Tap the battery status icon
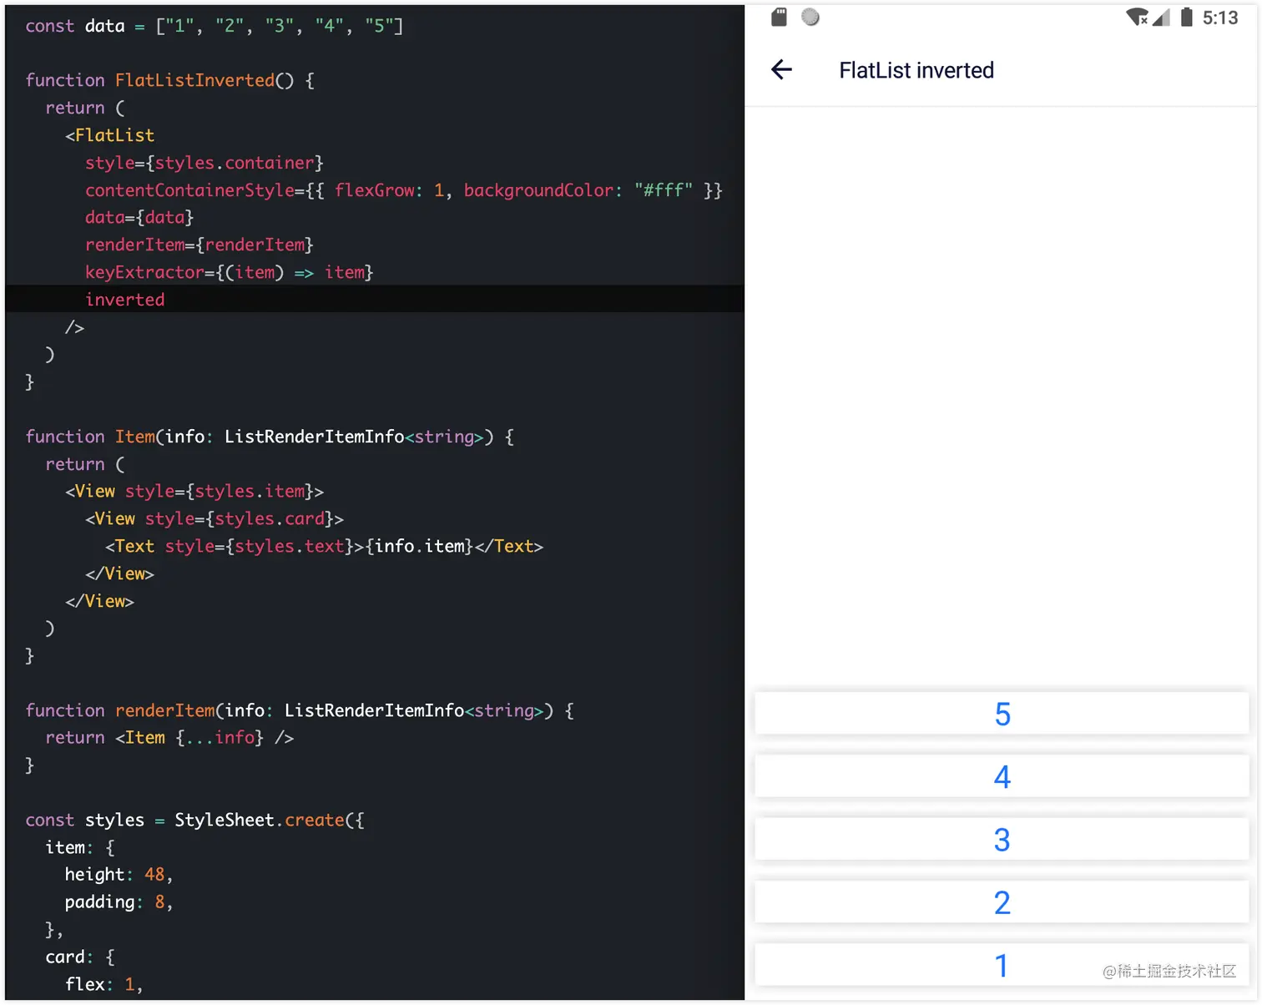Viewport: 1262px width, 1005px height. click(1186, 18)
